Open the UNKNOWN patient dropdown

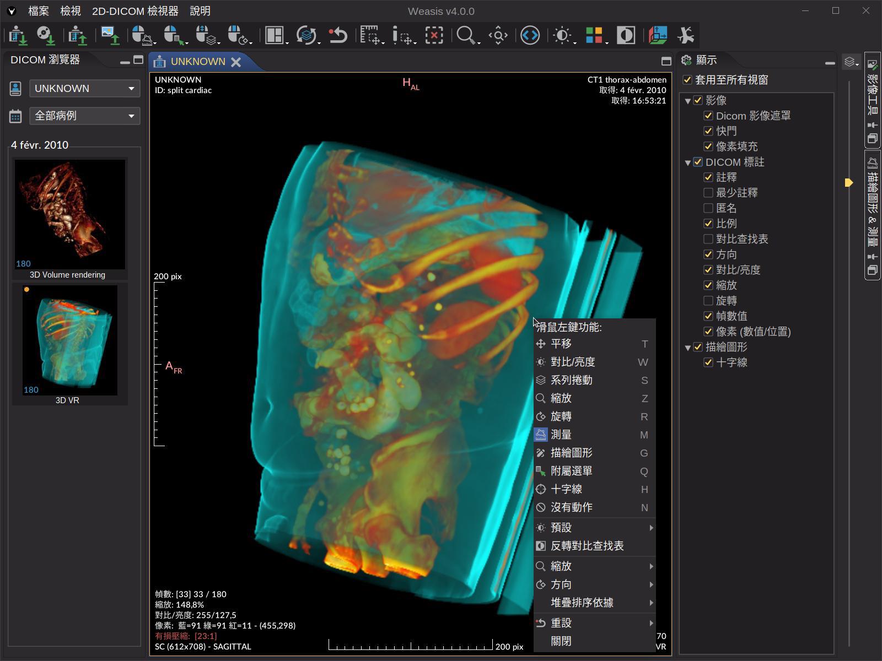pyautogui.click(x=84, y=88)
